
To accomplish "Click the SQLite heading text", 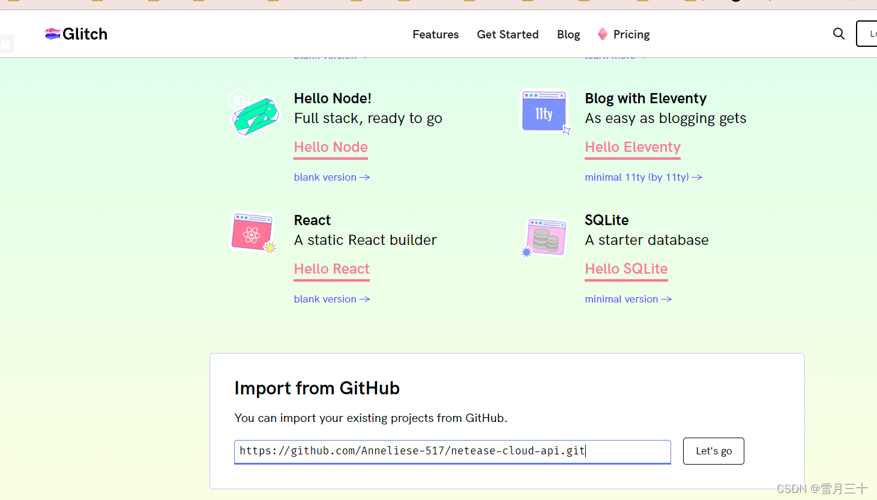I will click(x=607, y=220).
